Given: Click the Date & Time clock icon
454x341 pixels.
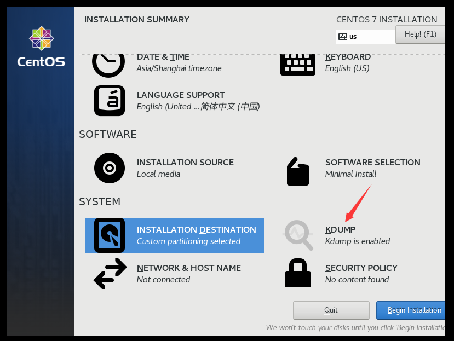Looking at the screenshot, I should point(108,65).
